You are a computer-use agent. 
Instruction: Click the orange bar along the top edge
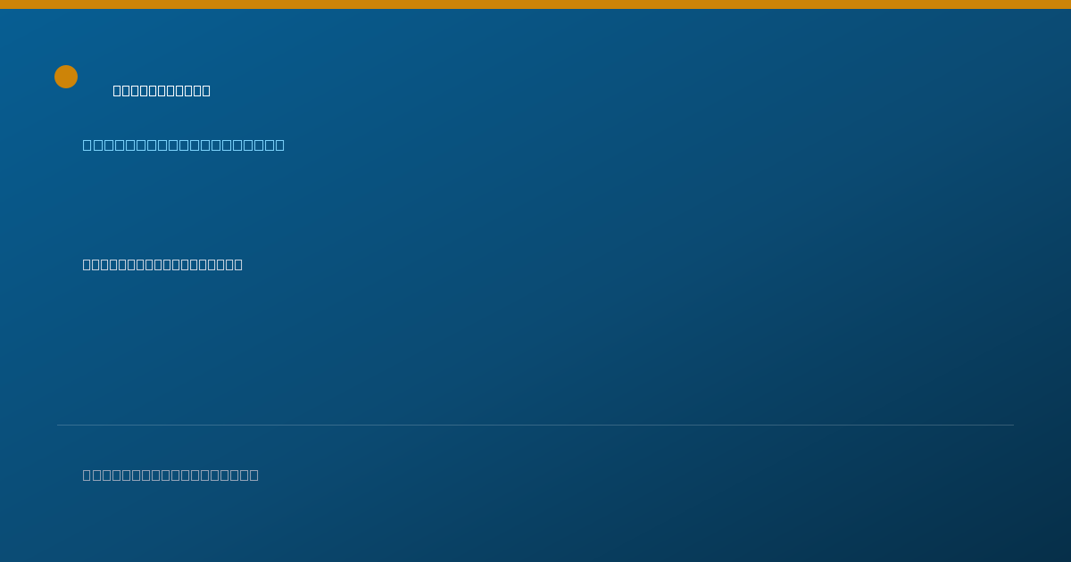click(x=535, y=4)
